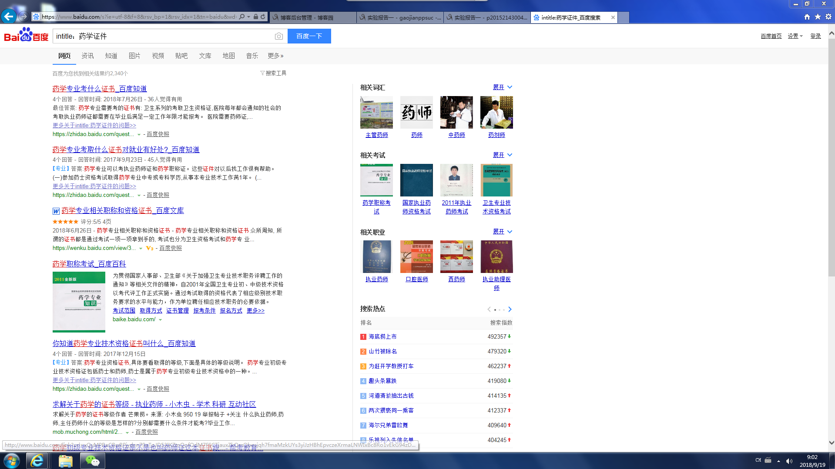Go back with the browser back arrow
Image resolution: width=835 pixels, height=469 pixels.
(9, 17)
